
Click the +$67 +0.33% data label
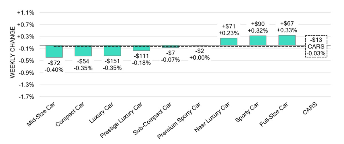tap(287, 27)
